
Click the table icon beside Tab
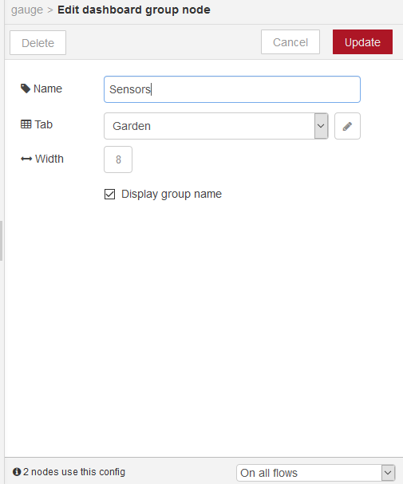tap(26, 124)
